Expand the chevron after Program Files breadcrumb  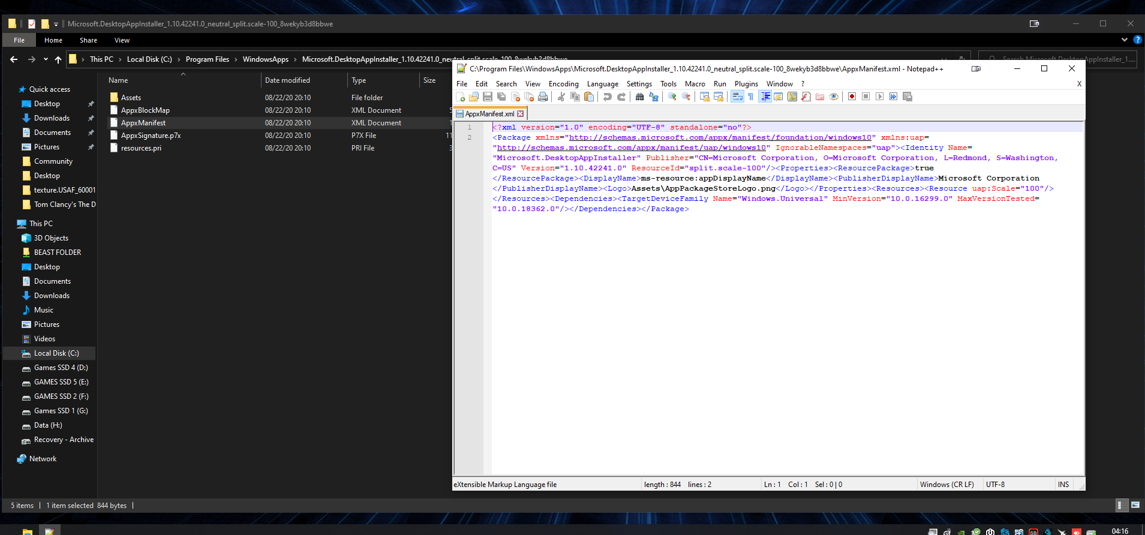[236, 59]
